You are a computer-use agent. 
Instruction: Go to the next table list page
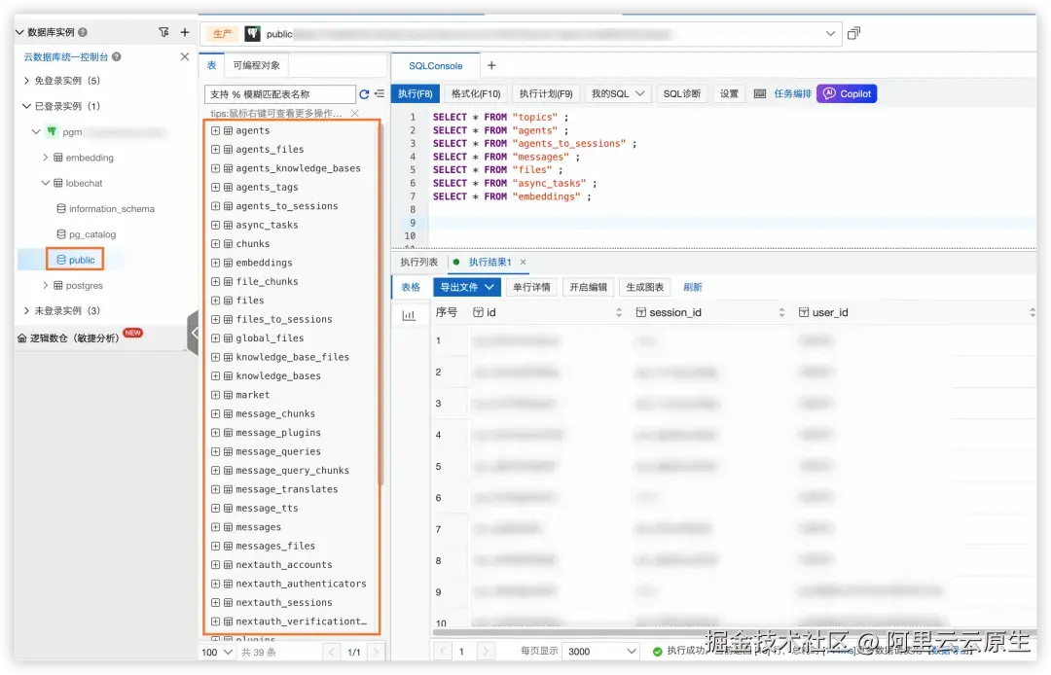click(376, 652)
